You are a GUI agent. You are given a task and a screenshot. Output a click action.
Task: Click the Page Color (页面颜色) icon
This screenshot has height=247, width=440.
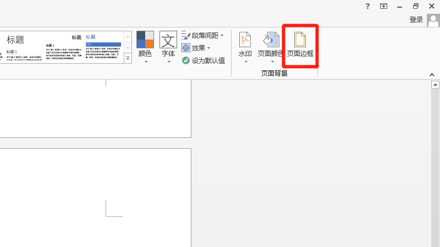271,41
